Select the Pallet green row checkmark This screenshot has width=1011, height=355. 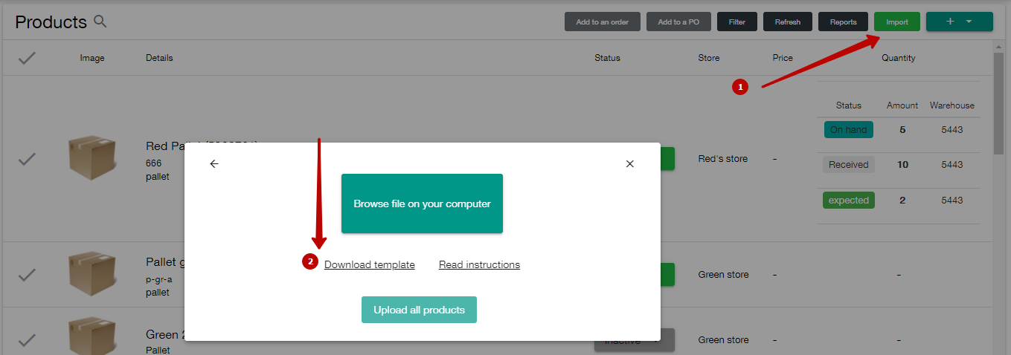(x=27, y=274)
